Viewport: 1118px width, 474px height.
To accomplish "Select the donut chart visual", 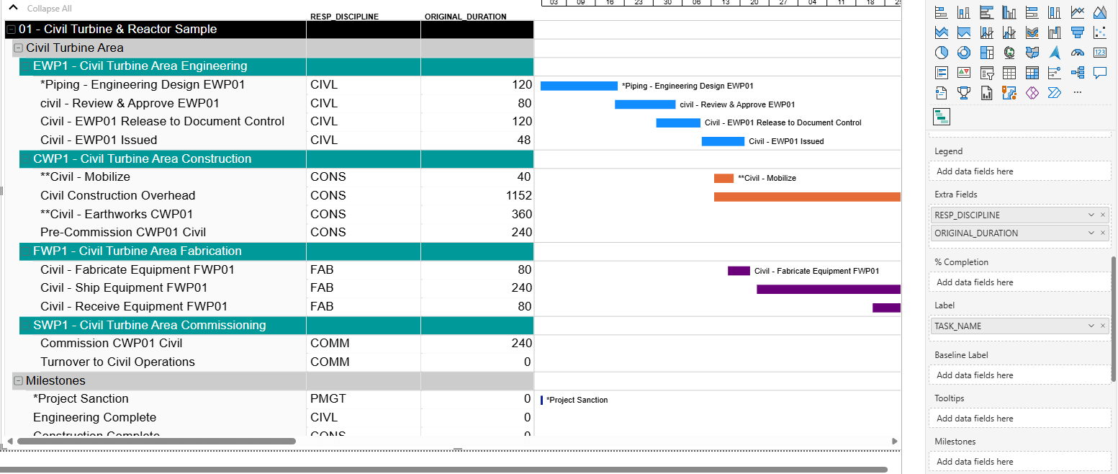I will (x=964, y=52).
